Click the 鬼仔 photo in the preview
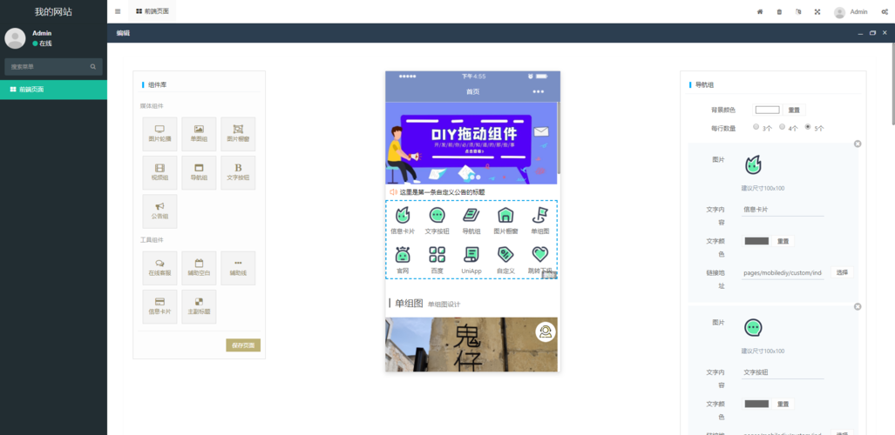 coord(471,345)
